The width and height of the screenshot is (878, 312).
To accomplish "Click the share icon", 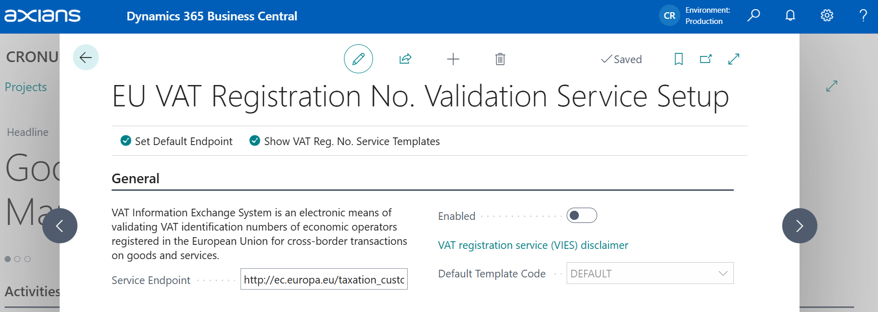I will coord(405,59).
